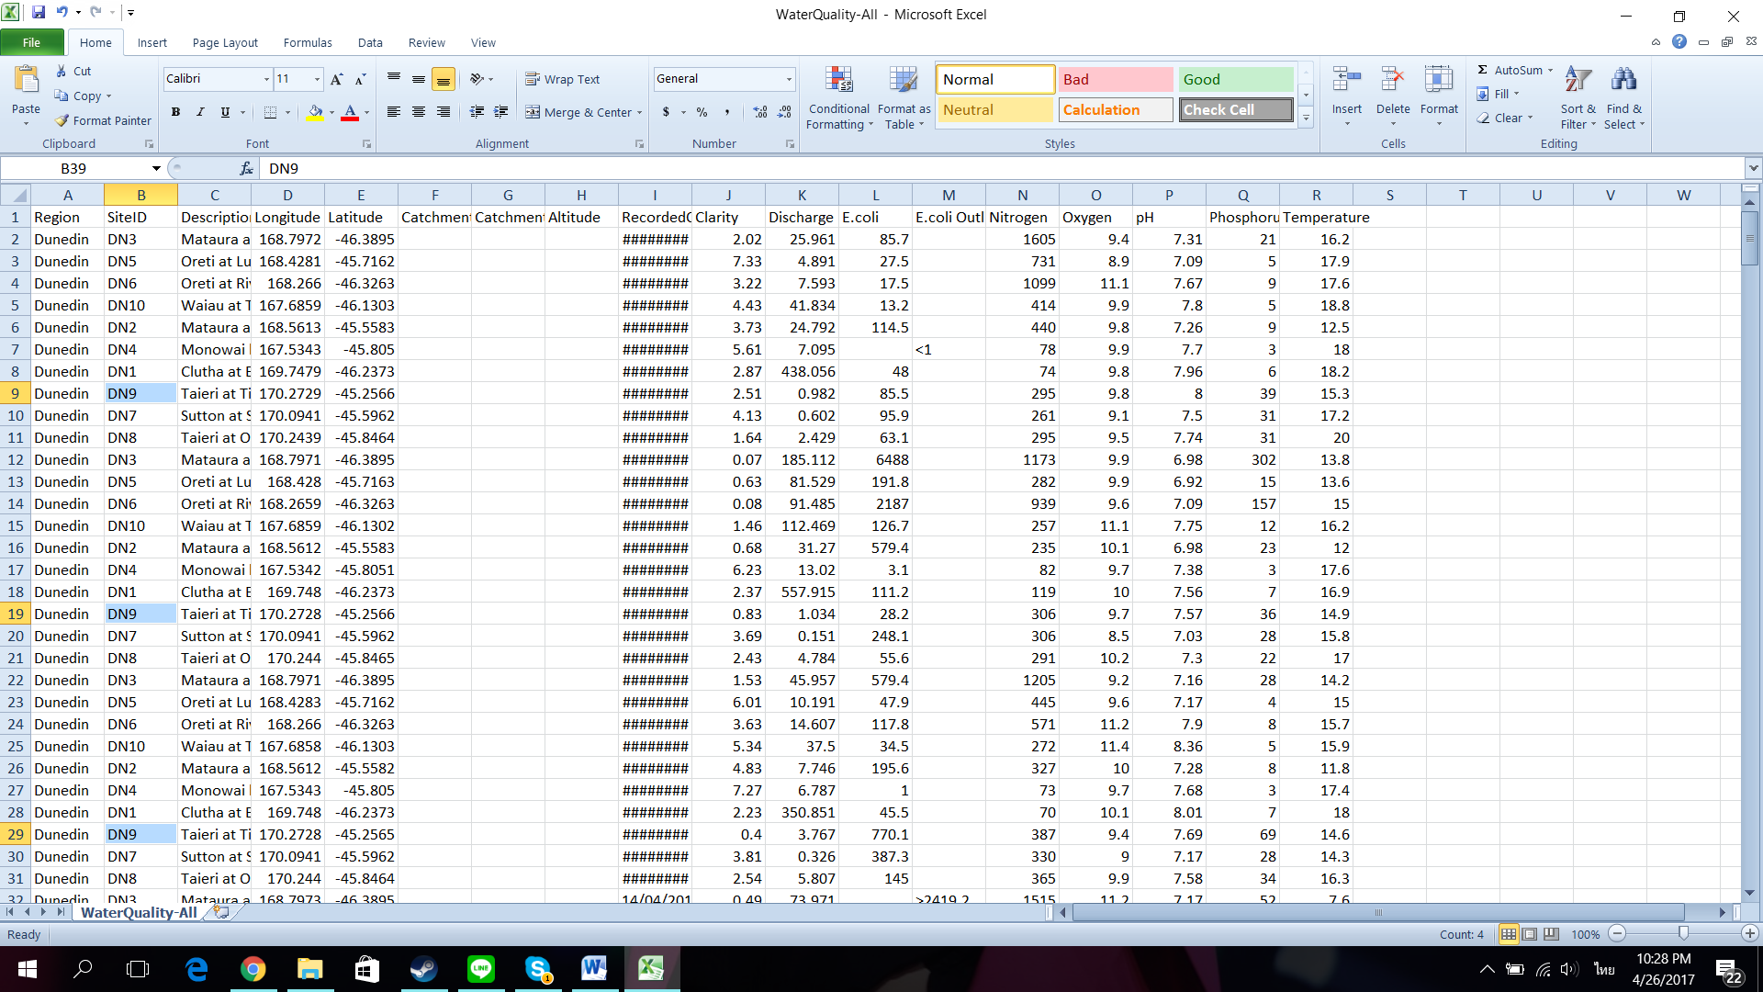Viewport: 1763px width, 992px height.
Task: Click the Format Painter icon
Action: 62,120
